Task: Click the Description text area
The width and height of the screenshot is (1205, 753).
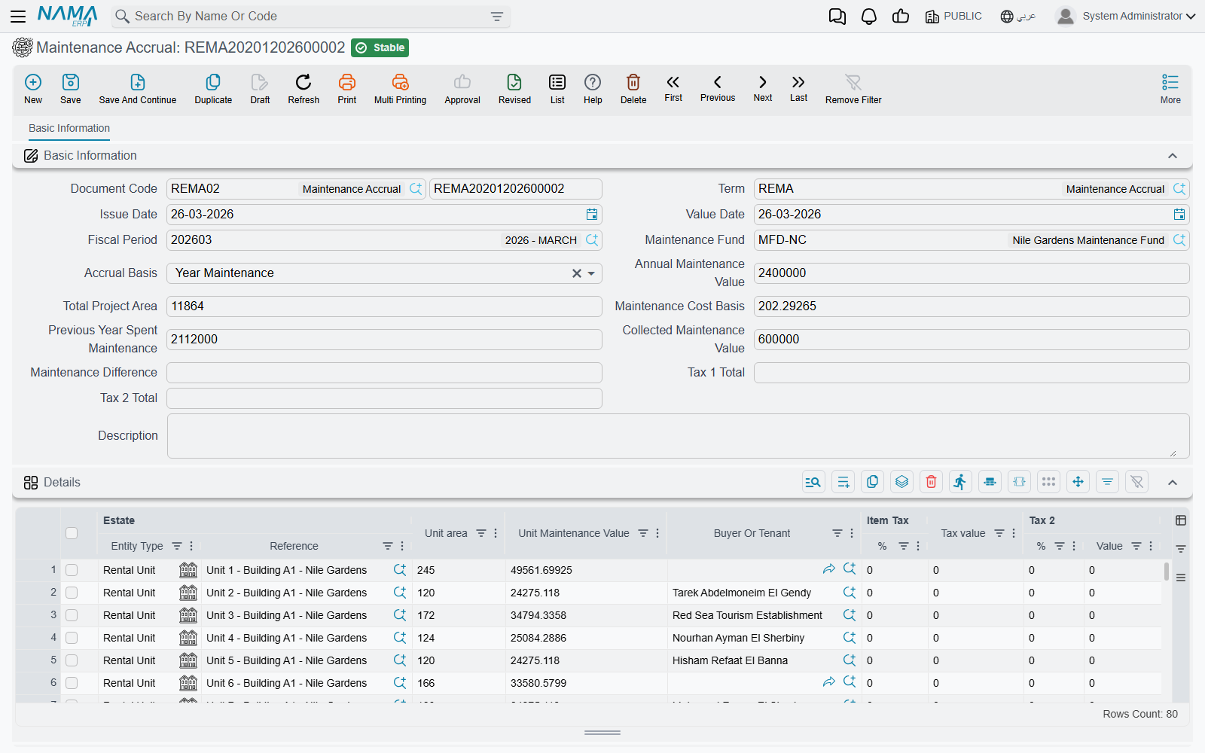Action: pos(678,436)
